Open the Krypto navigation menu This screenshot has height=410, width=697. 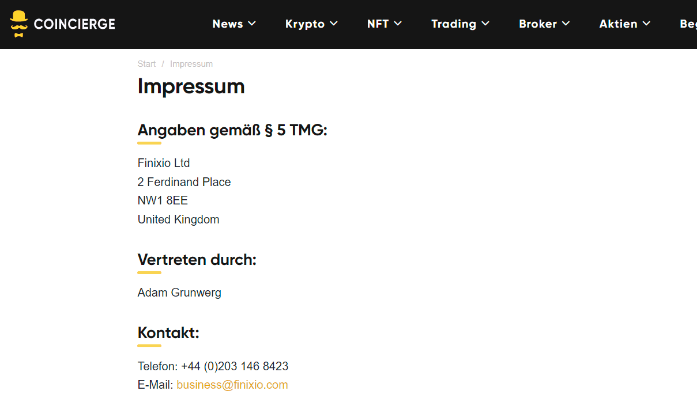(305, 24)
